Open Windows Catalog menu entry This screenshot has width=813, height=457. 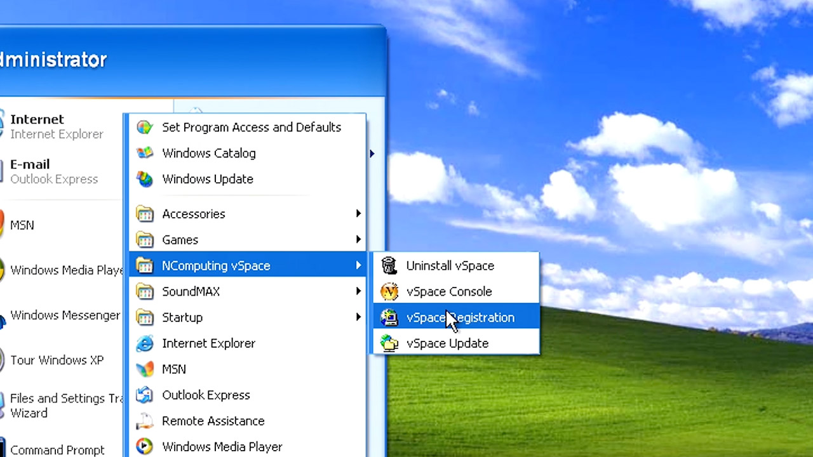click(x=248, y=154)
